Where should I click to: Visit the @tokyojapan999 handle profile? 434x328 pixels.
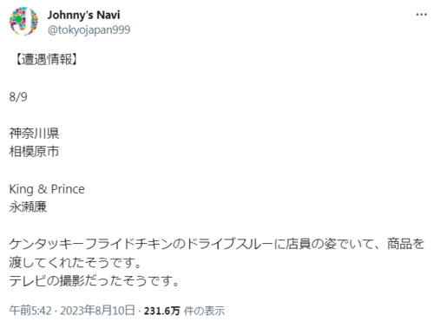[x=89, y=30]
